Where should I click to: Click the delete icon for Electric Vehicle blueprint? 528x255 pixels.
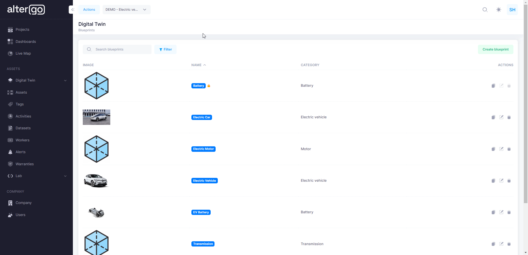[509, 181]
